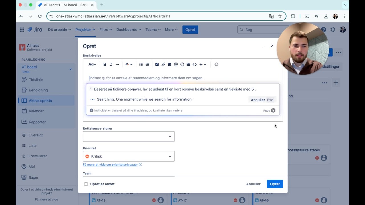Expand the insert plus dropdown

(x=203, y=64)
